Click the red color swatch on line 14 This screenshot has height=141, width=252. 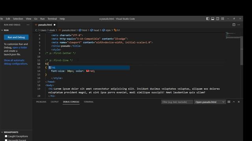[x=87, y=71]
